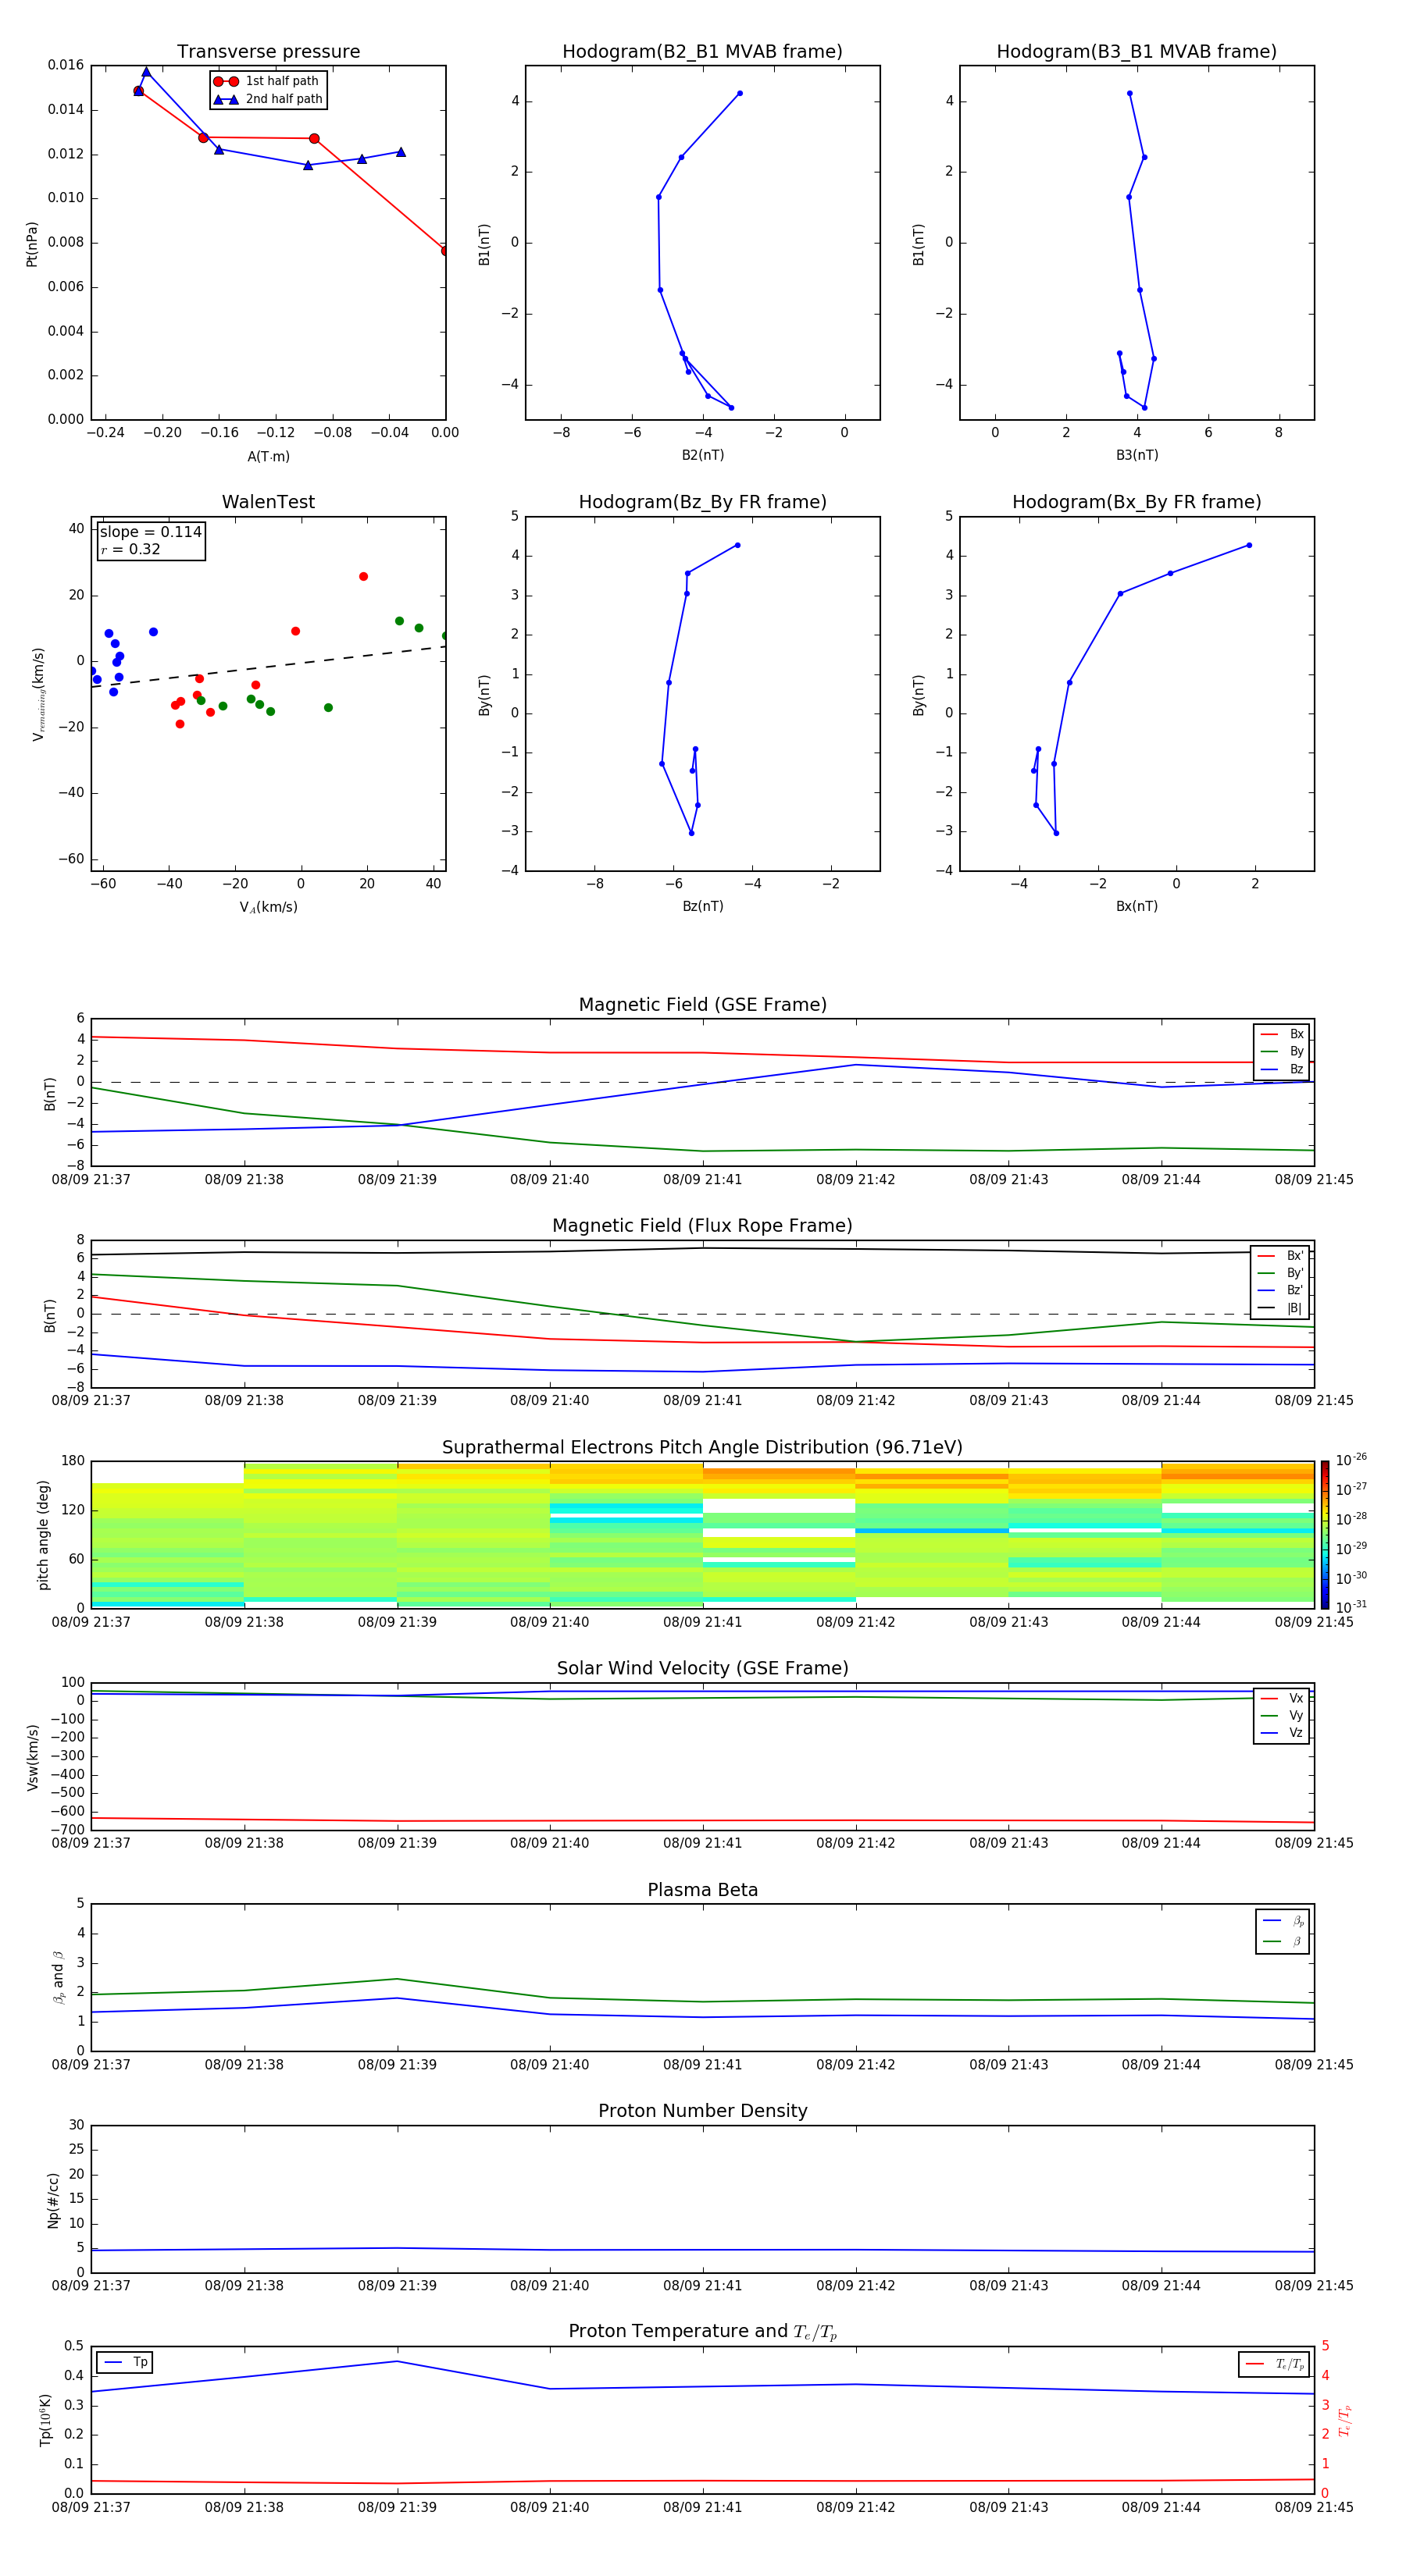Click the 'Te/Tp' legend entry

1274,2364
